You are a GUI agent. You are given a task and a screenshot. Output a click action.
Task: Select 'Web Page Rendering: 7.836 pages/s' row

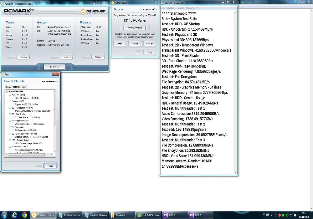coord(29,124)
